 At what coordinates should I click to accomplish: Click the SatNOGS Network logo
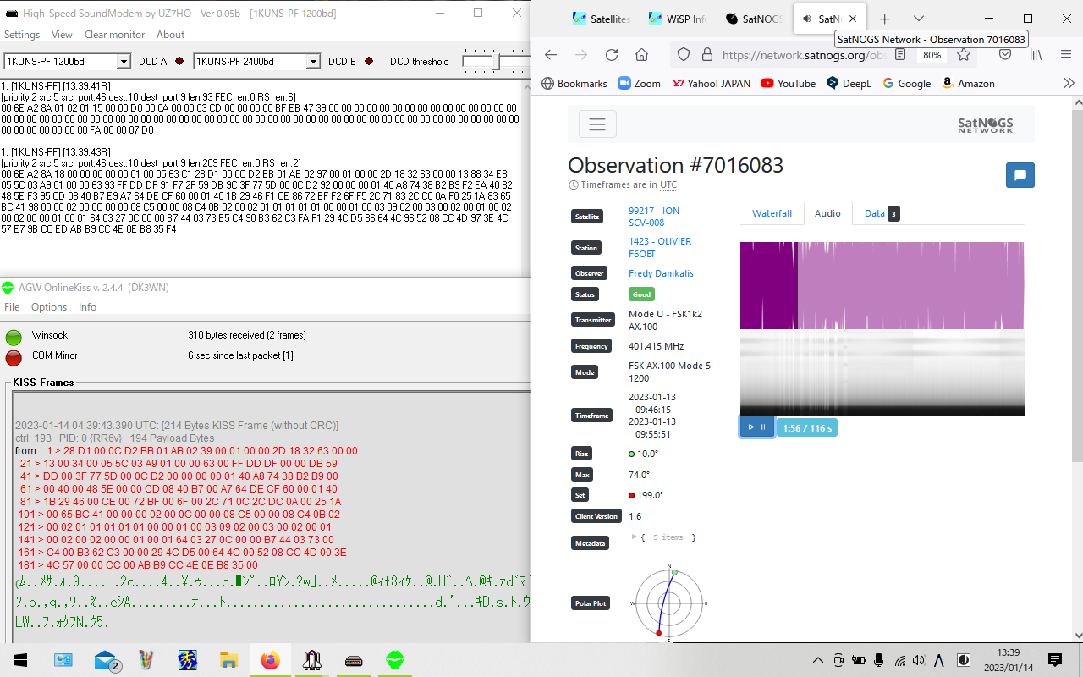click(x=985, y=124)
